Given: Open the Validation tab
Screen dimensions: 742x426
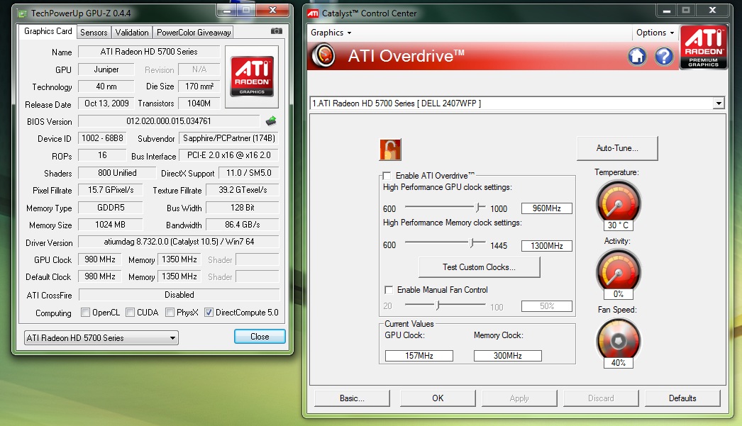Looking at the screenshot, I should point(132,32).
